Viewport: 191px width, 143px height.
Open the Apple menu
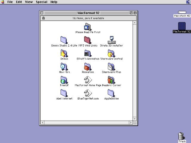coord(3,2)
